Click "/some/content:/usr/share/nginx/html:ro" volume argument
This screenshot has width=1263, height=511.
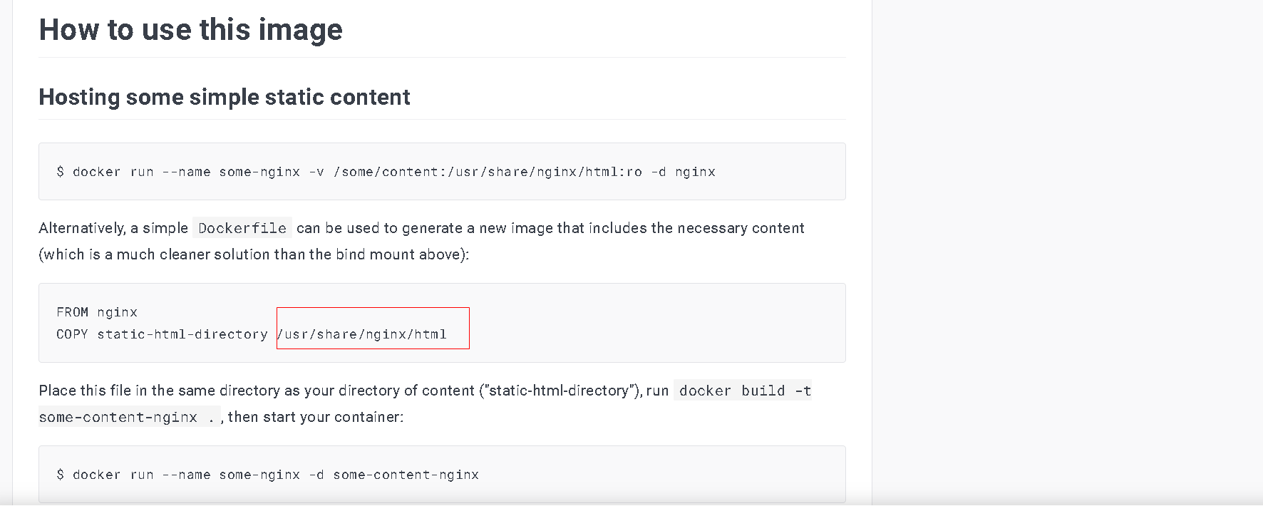tap(488, 172)
